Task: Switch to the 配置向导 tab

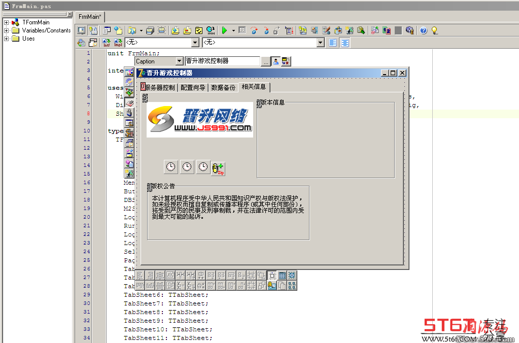Action: 193,88
